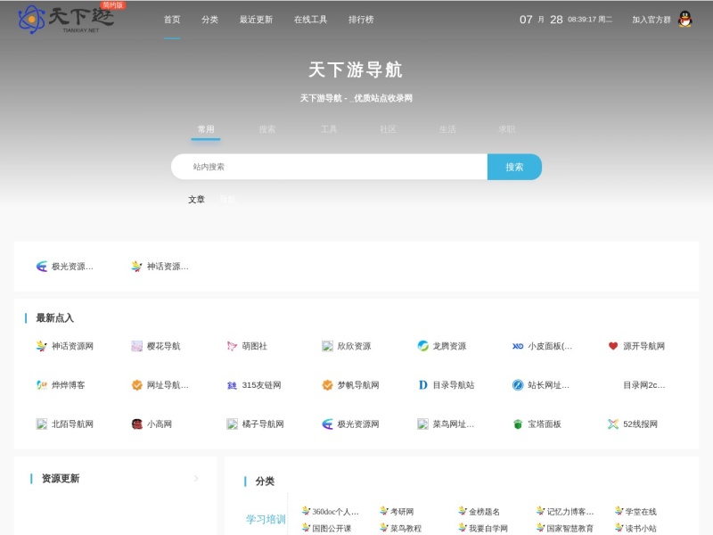Open the 国图公开课 link
Image resolution: width=713 pixels, height=535 pixels.
[332, 529]
